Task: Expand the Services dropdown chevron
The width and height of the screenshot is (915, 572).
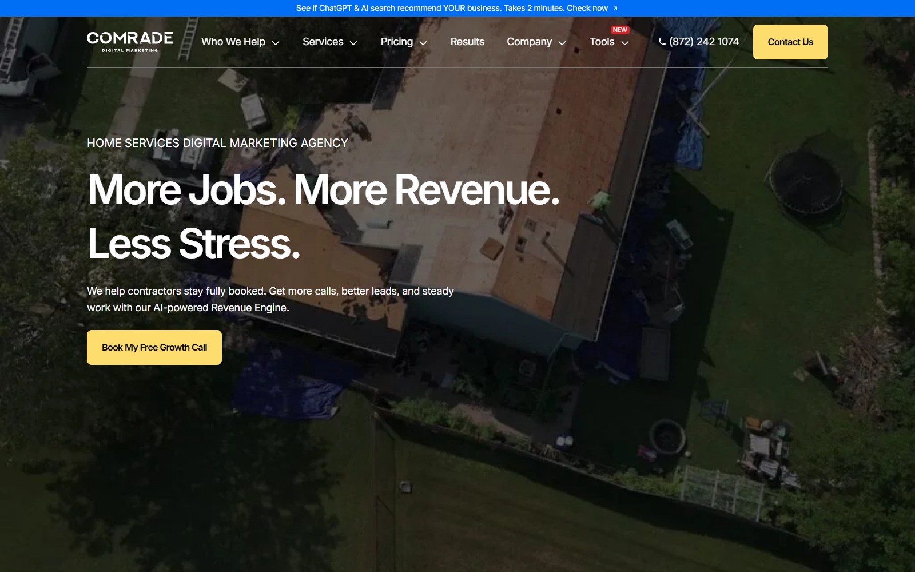Action: tap(353, 43)
